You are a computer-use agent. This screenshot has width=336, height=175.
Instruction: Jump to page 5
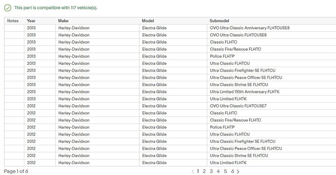[225, 171]
